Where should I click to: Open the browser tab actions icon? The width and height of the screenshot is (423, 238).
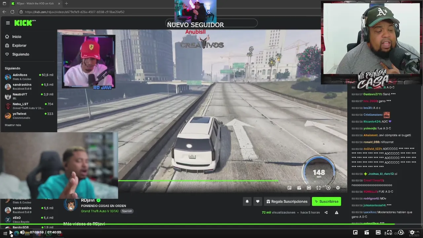(x=4, y=3)
